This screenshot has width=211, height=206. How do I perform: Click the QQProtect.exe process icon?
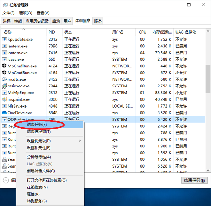[4, 119]
